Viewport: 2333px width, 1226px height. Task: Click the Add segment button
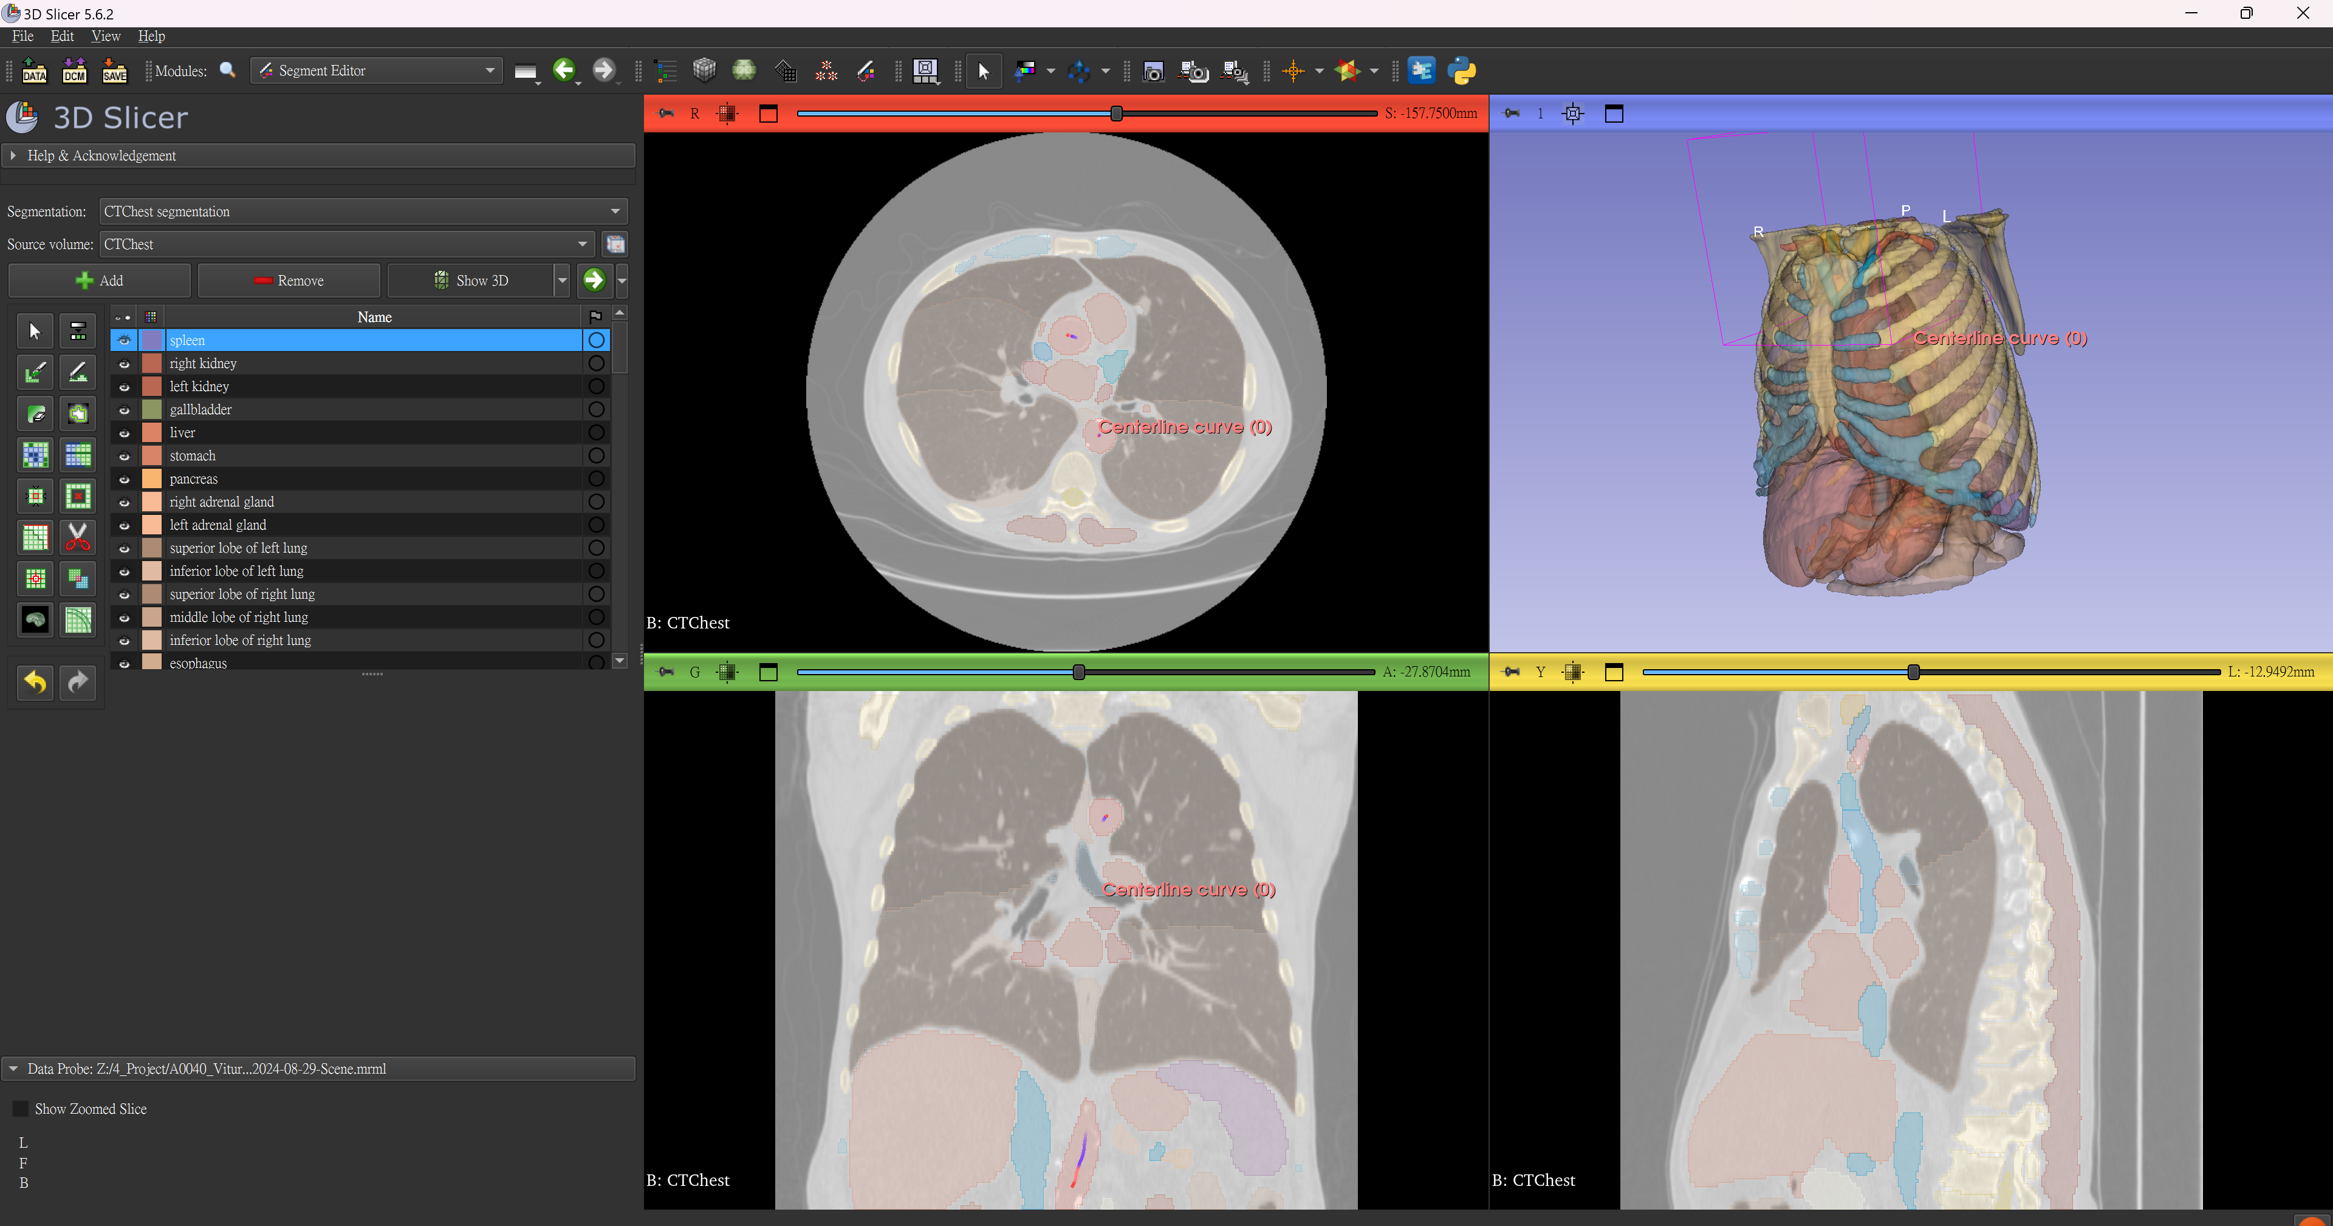[x=100, y=281]
